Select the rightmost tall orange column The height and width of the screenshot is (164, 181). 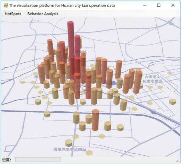[x=138, y=82]
